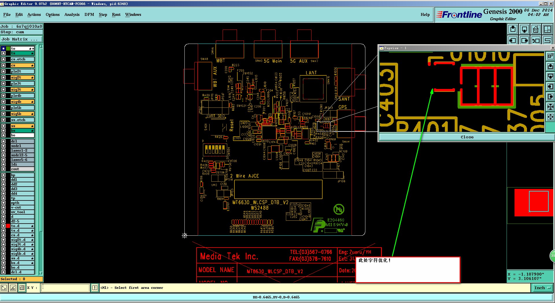
Task: Click the diagonal arrow coordinate mode icon
Action: [x=4, y=288]
